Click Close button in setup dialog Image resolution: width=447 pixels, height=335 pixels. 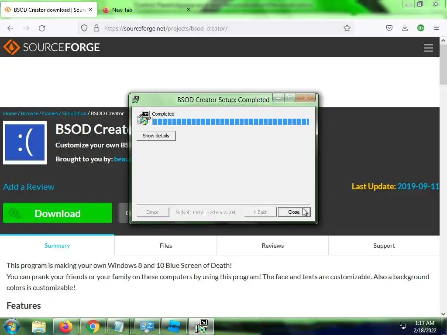click(294, 212)
